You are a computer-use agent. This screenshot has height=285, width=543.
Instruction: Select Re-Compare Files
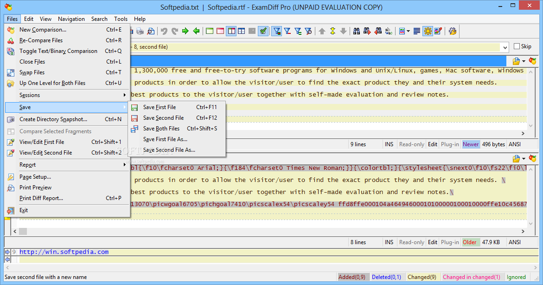click(68, 40)
